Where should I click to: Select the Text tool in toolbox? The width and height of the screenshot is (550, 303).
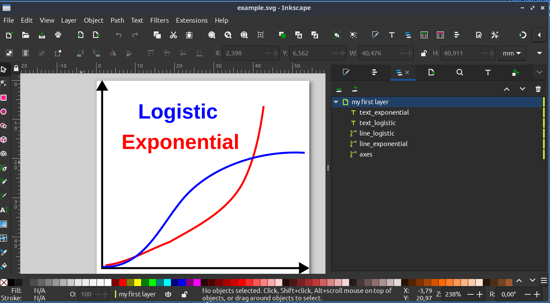3,210
